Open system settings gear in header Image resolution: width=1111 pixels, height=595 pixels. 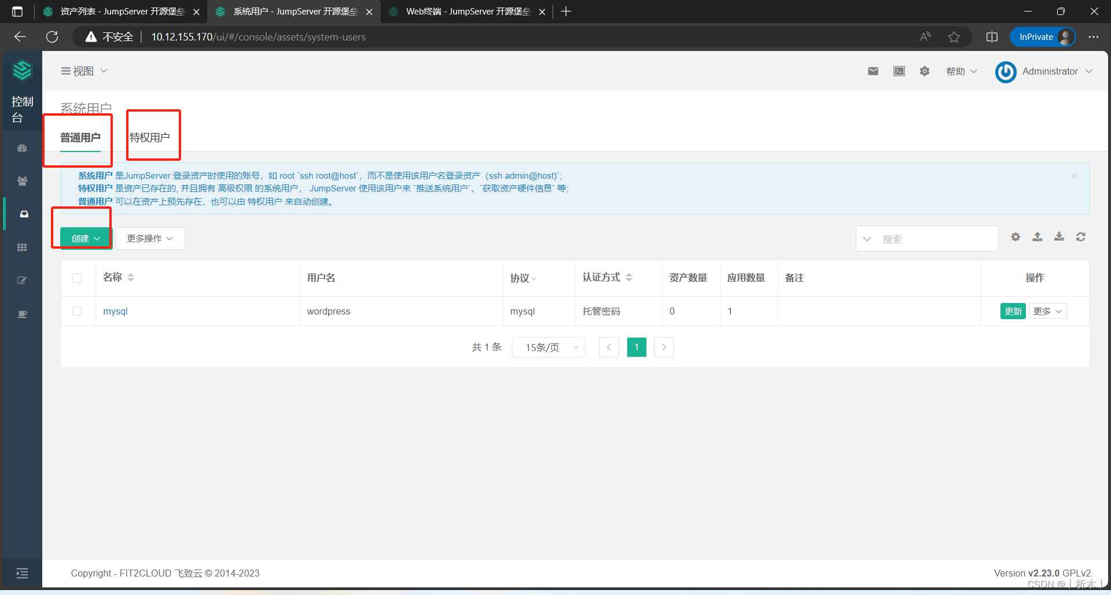[925, 71]
